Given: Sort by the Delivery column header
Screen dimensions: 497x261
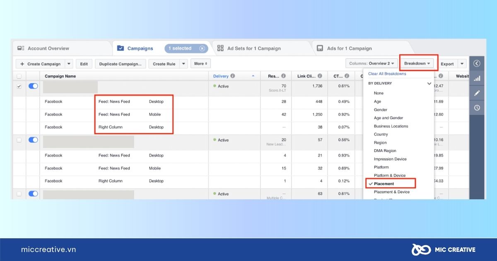Looking at the screenshot, I should (221, 76).
